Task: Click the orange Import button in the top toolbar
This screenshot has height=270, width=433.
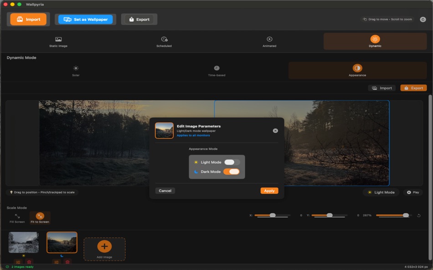Action: (x=28, y=19)
